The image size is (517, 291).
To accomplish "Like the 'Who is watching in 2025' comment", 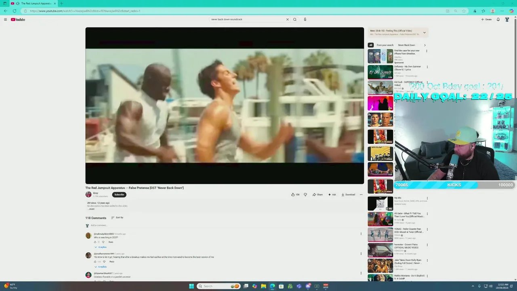I will pos(95,242).
